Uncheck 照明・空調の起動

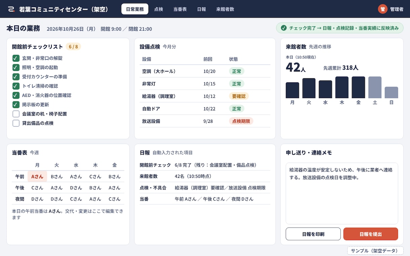click(16, 67)
